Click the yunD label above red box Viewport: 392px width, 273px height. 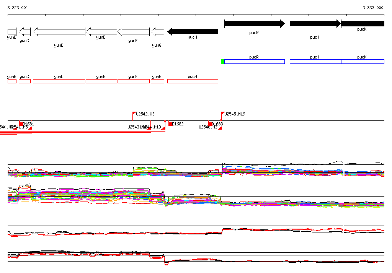[59, 77]
